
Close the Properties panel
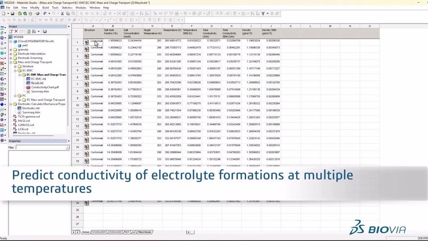69,141
